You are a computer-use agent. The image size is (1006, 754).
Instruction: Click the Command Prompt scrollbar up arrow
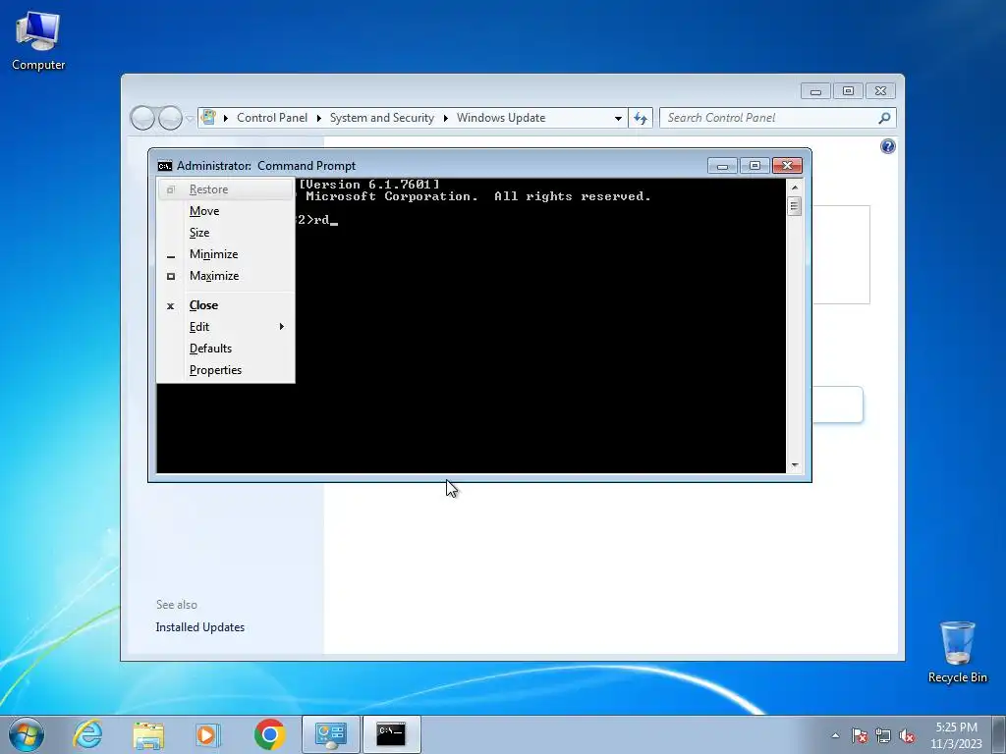click(794, 188)
